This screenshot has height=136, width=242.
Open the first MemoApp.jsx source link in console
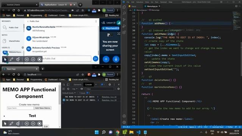(x=109, y=97)
